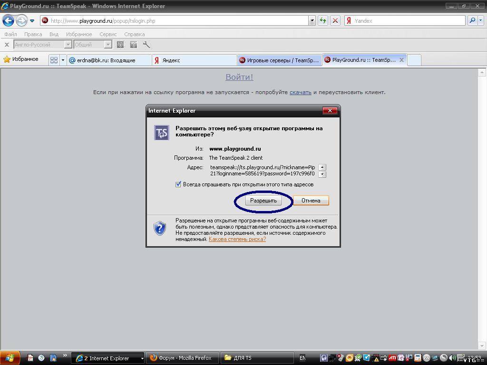The width and height of the screenshot is (487, 365).
Task: Click the yellow warning triangle tray icon
Action: tap(376, 359)
